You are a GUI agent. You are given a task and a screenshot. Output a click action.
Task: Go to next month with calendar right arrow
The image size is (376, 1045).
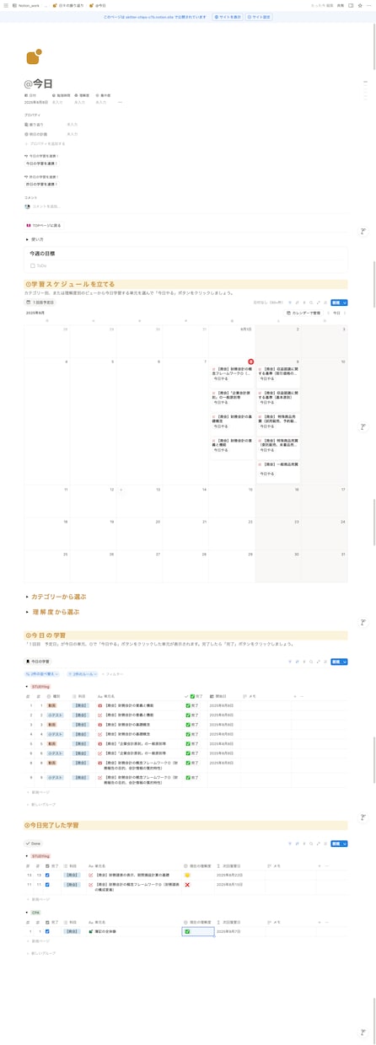[345, 313]
